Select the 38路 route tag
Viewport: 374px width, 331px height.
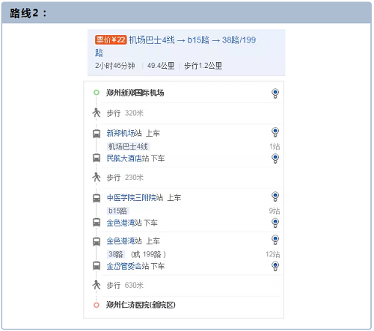(116, 254)
